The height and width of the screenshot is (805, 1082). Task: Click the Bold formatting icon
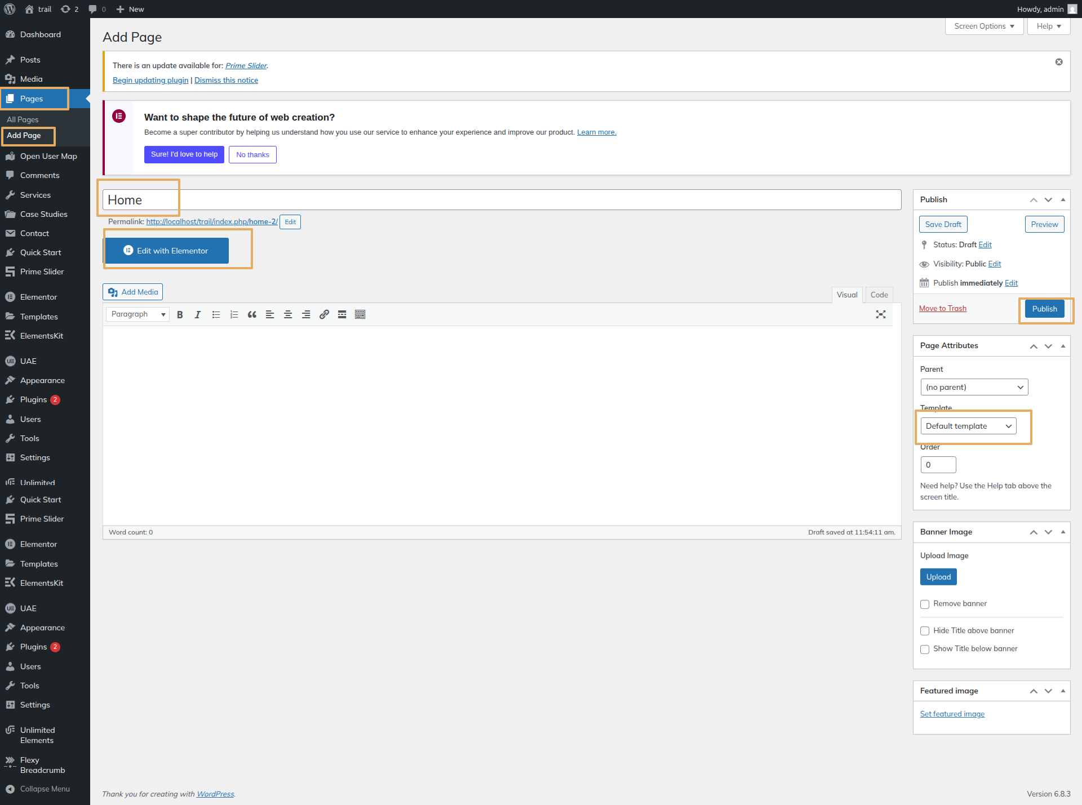pyautogui.click(x=180, y=314)
